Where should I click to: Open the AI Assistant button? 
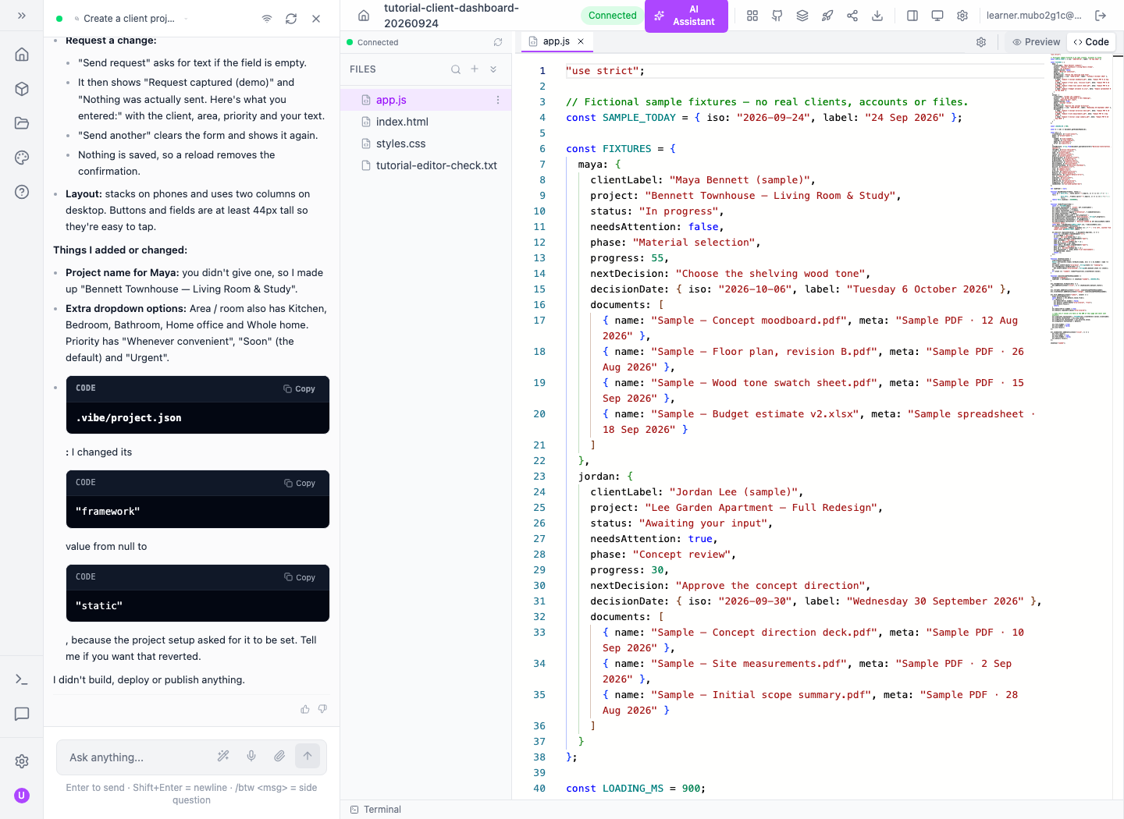click(686, 16)
